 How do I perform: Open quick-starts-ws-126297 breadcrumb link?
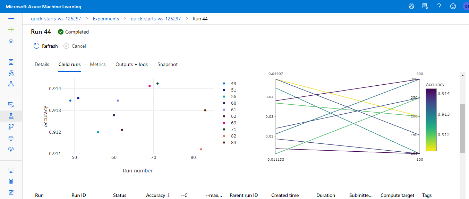tap(56, 19)
